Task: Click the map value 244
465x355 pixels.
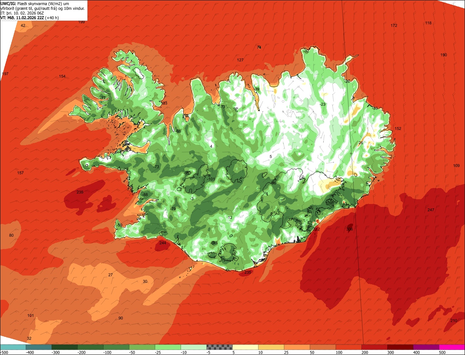Action: pos(162,243)
